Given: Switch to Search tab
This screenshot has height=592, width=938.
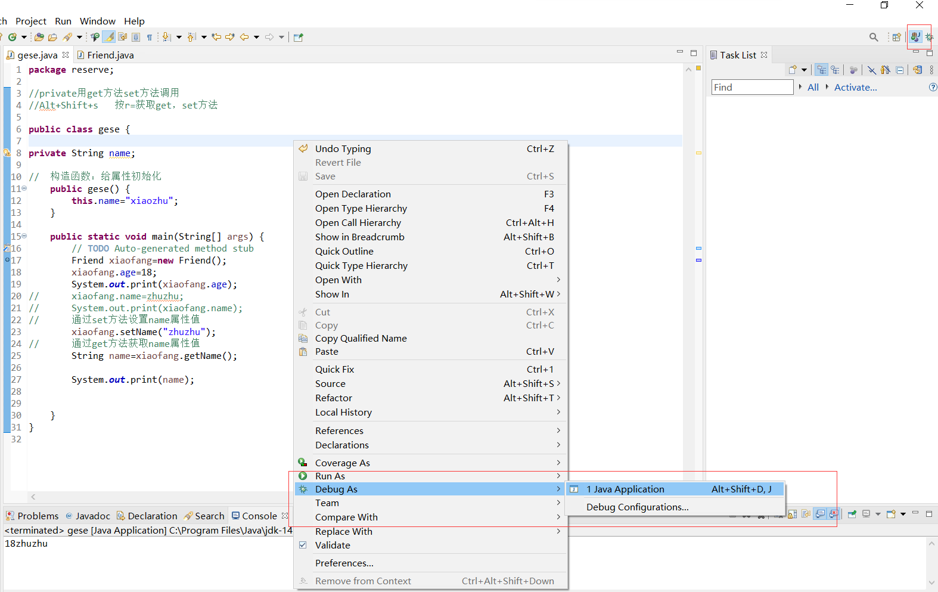Looking at the screenshot, I should (204, 516).
